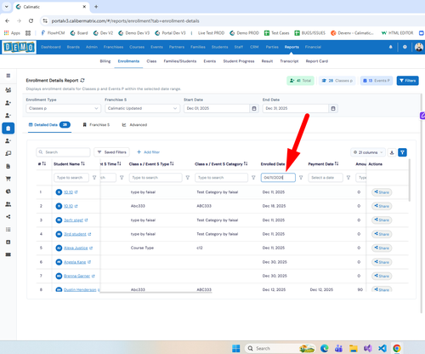
Task: Toggle the sidebar hamburger menu
Action: point(8,76)
